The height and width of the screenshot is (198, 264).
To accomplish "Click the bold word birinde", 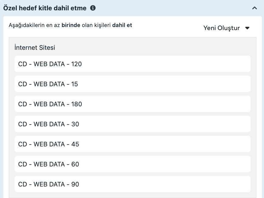I will coord(71,25).
